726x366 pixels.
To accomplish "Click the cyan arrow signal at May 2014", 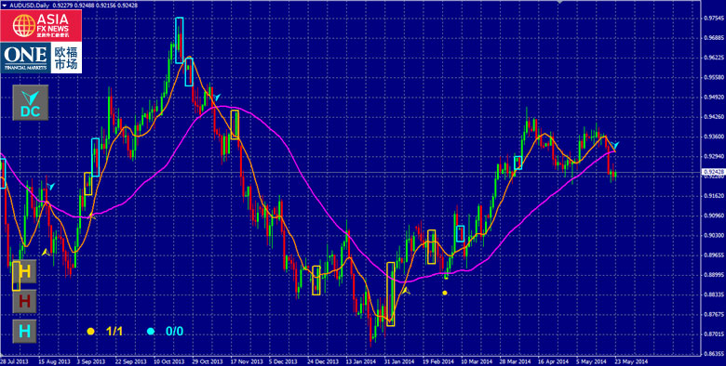I will point(616,146).
